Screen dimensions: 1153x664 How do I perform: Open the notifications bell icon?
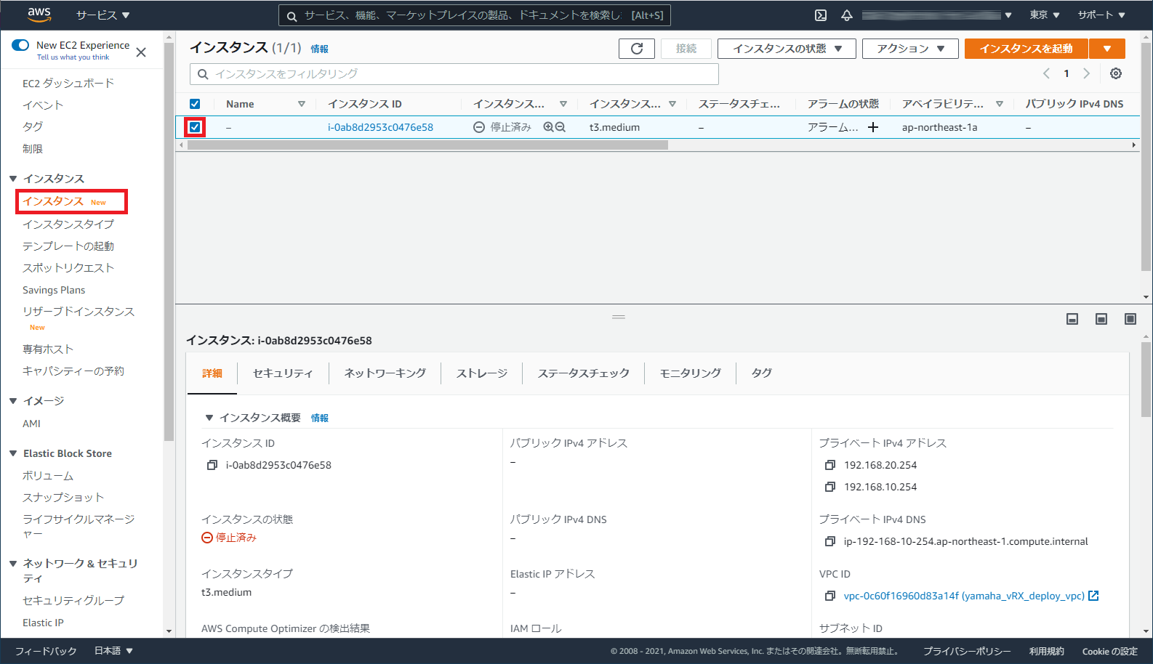[847, 15]
